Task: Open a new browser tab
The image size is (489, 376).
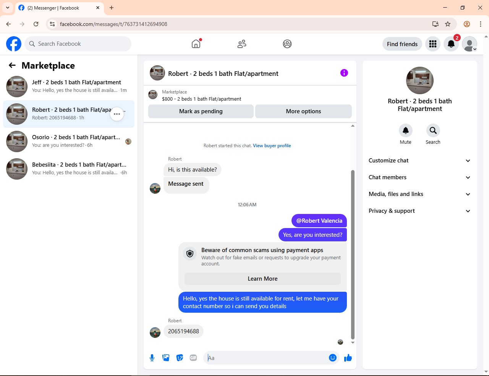Action: click(x=112, y=8)
